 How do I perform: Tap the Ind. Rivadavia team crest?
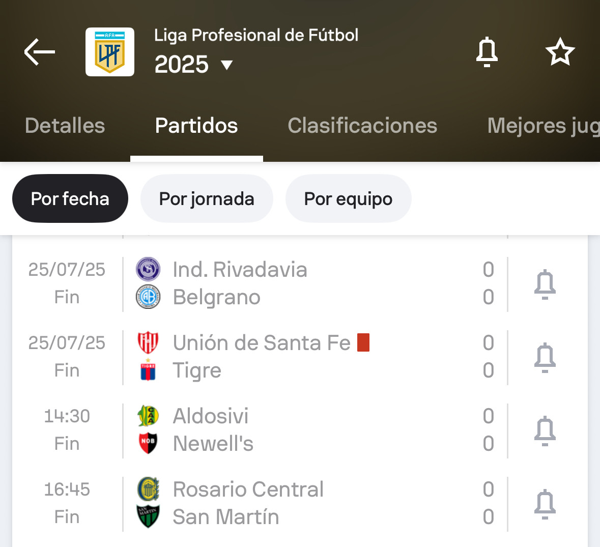(148, 269)
